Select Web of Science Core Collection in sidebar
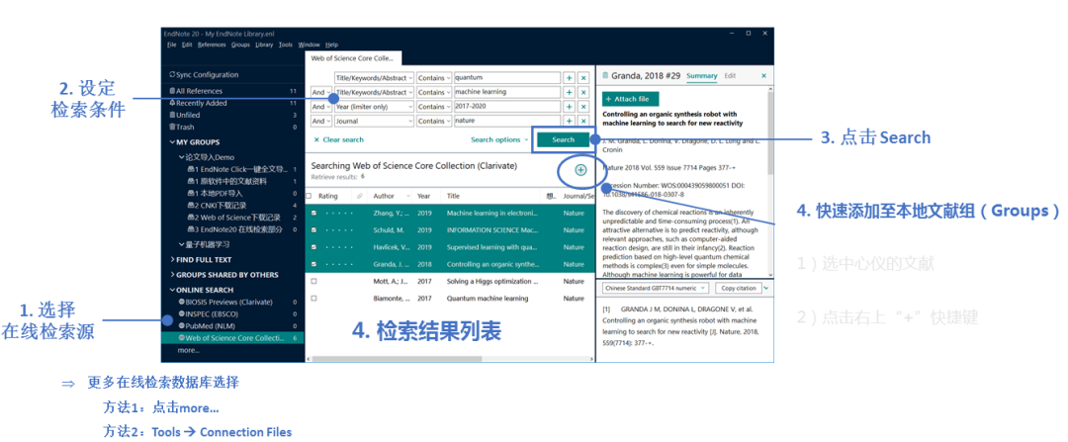The height and width of the screenshot is (442, 1068). click(233, 338)
